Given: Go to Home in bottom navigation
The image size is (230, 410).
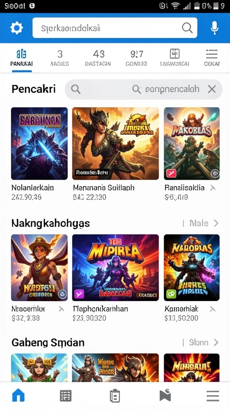Looking at the screenshot, I should [18, 395].
